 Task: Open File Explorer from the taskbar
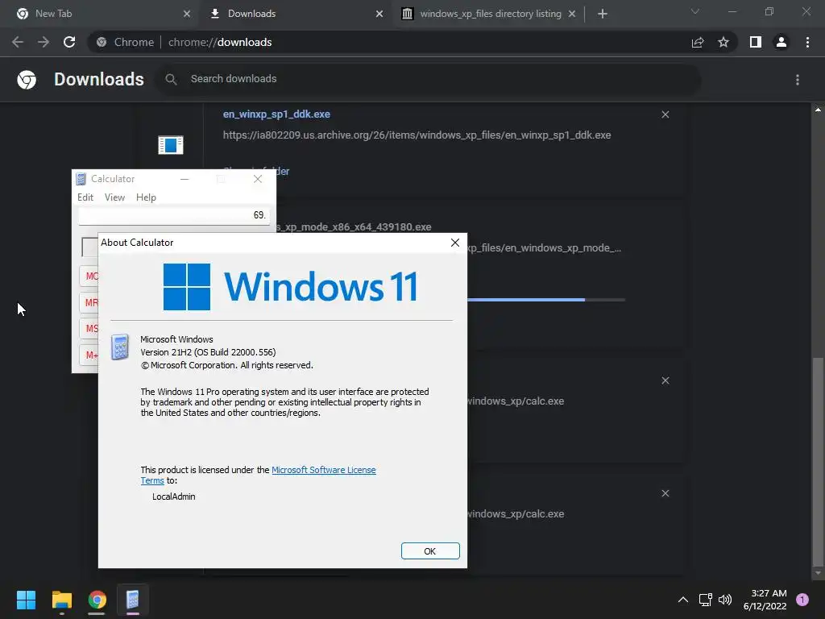[61, 600]
